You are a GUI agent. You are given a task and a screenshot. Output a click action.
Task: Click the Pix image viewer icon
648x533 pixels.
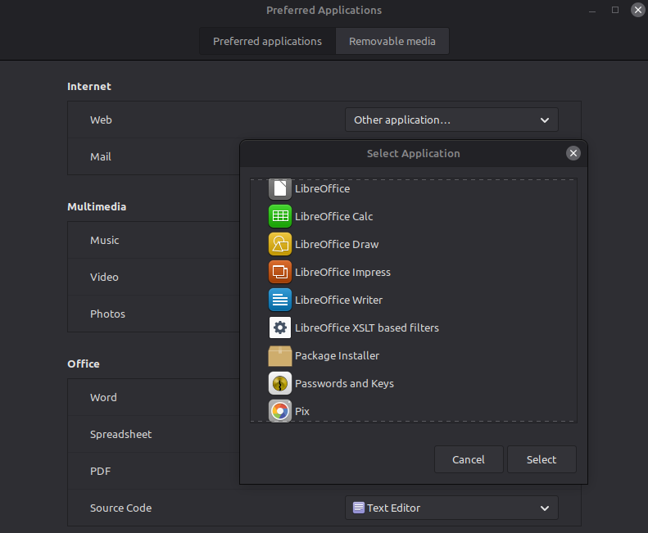pyautogui.click(x=280, y=411)
